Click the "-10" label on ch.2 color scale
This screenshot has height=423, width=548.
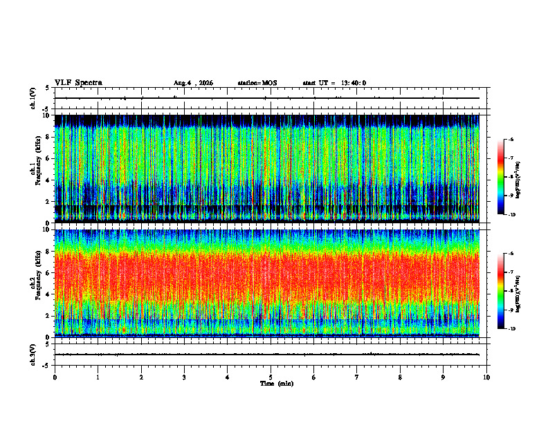(x=512, y=329)
